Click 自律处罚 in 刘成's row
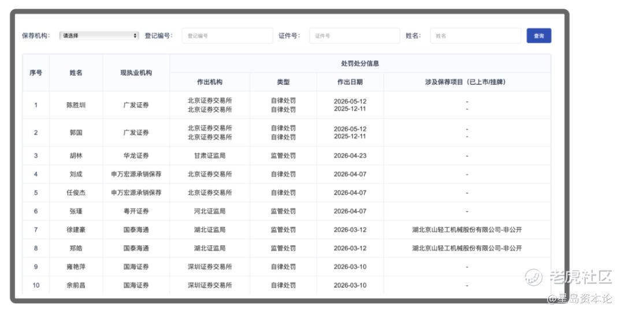The height and width of the screenshot is (313, 624). (x=283, y=174)
